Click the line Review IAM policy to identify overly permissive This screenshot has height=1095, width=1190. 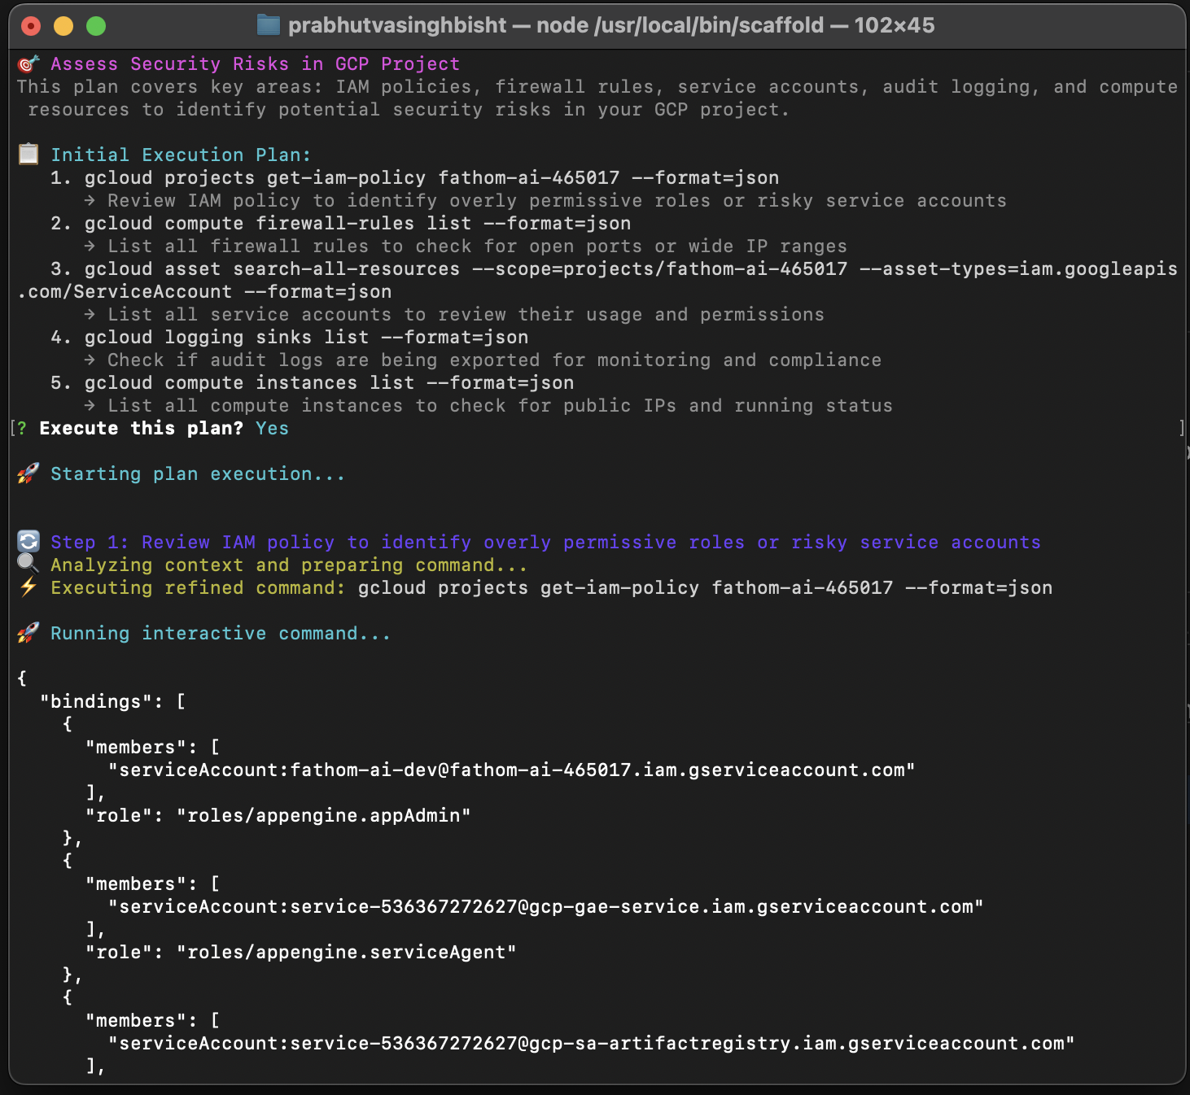545,200
